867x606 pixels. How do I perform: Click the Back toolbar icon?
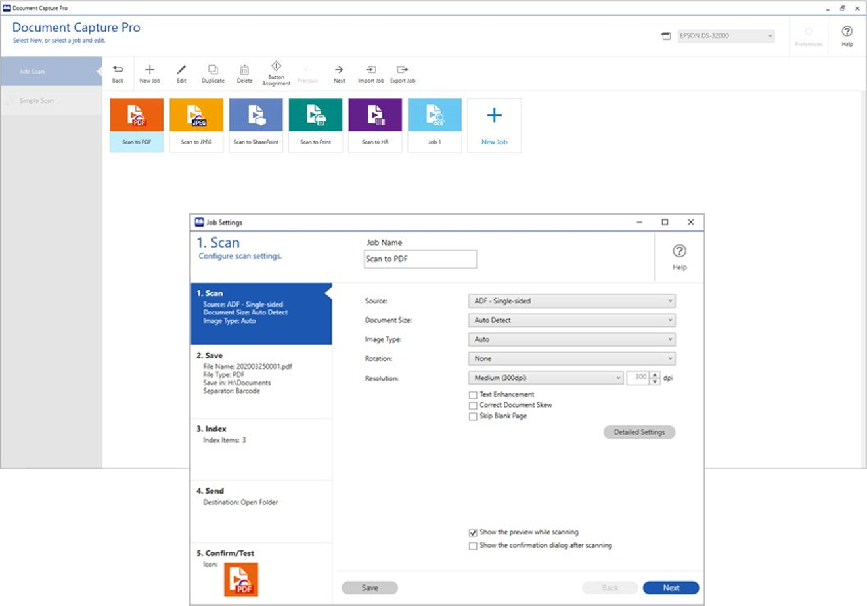(x=118, y=74)
